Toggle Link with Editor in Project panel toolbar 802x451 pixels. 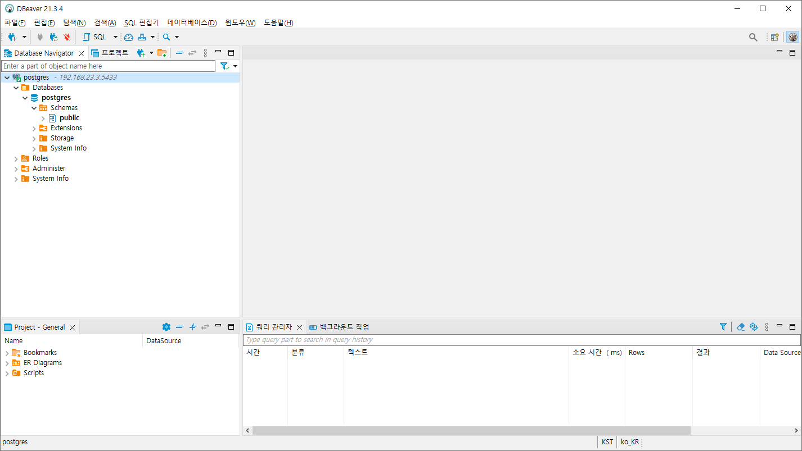[x=205, y=327]
